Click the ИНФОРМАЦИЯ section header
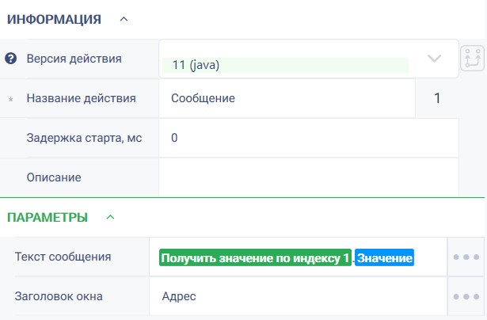Screen dimensions: 487x320 55,19
